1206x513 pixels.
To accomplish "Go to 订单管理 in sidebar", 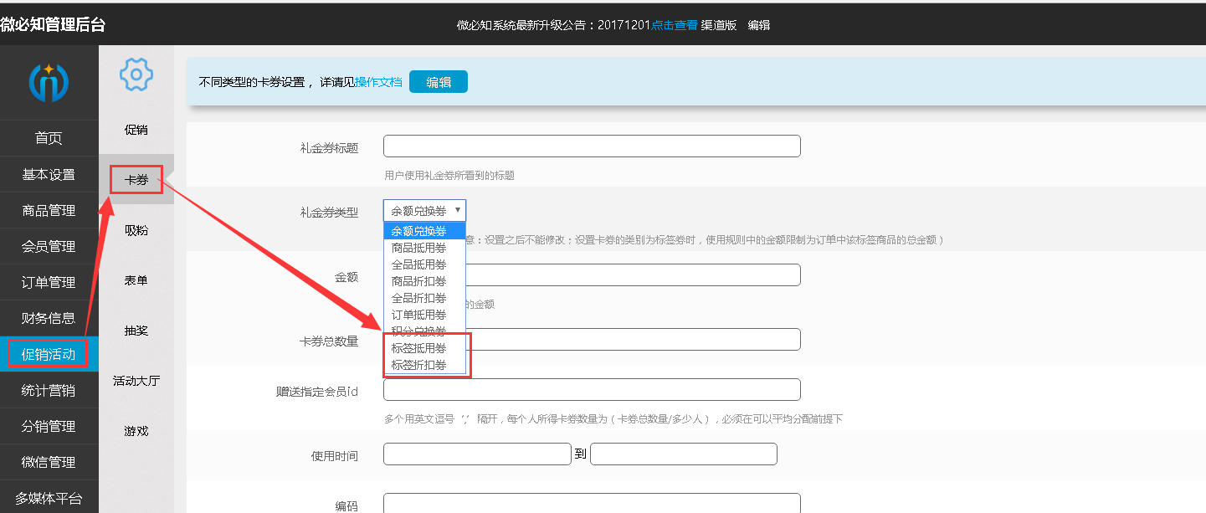I will tap(49, 282).
